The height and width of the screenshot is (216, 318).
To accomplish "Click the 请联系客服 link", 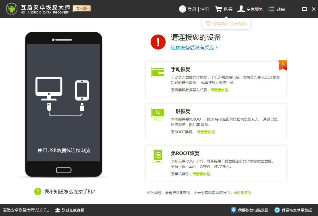I will [242, 193].
